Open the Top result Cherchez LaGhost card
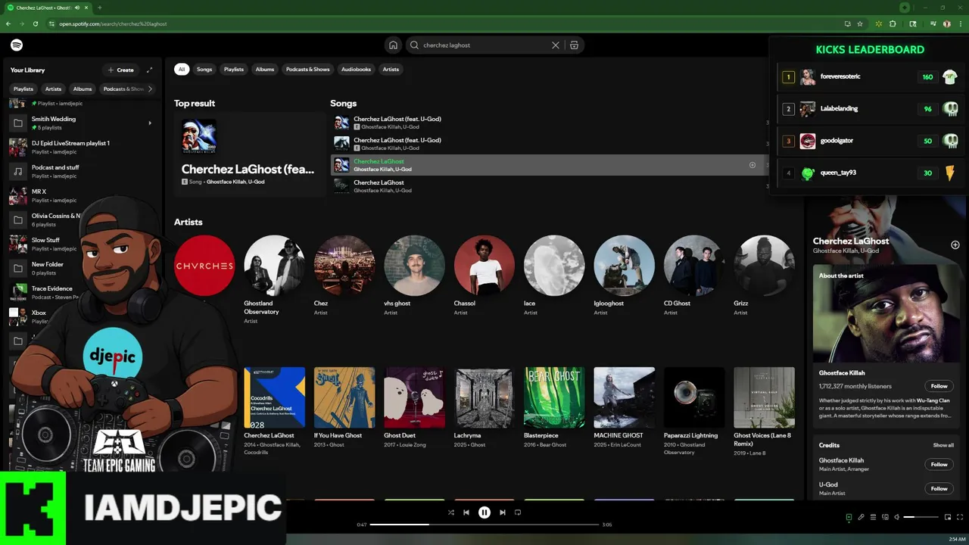This screenshot has height=545, width=969. point(249,154)
